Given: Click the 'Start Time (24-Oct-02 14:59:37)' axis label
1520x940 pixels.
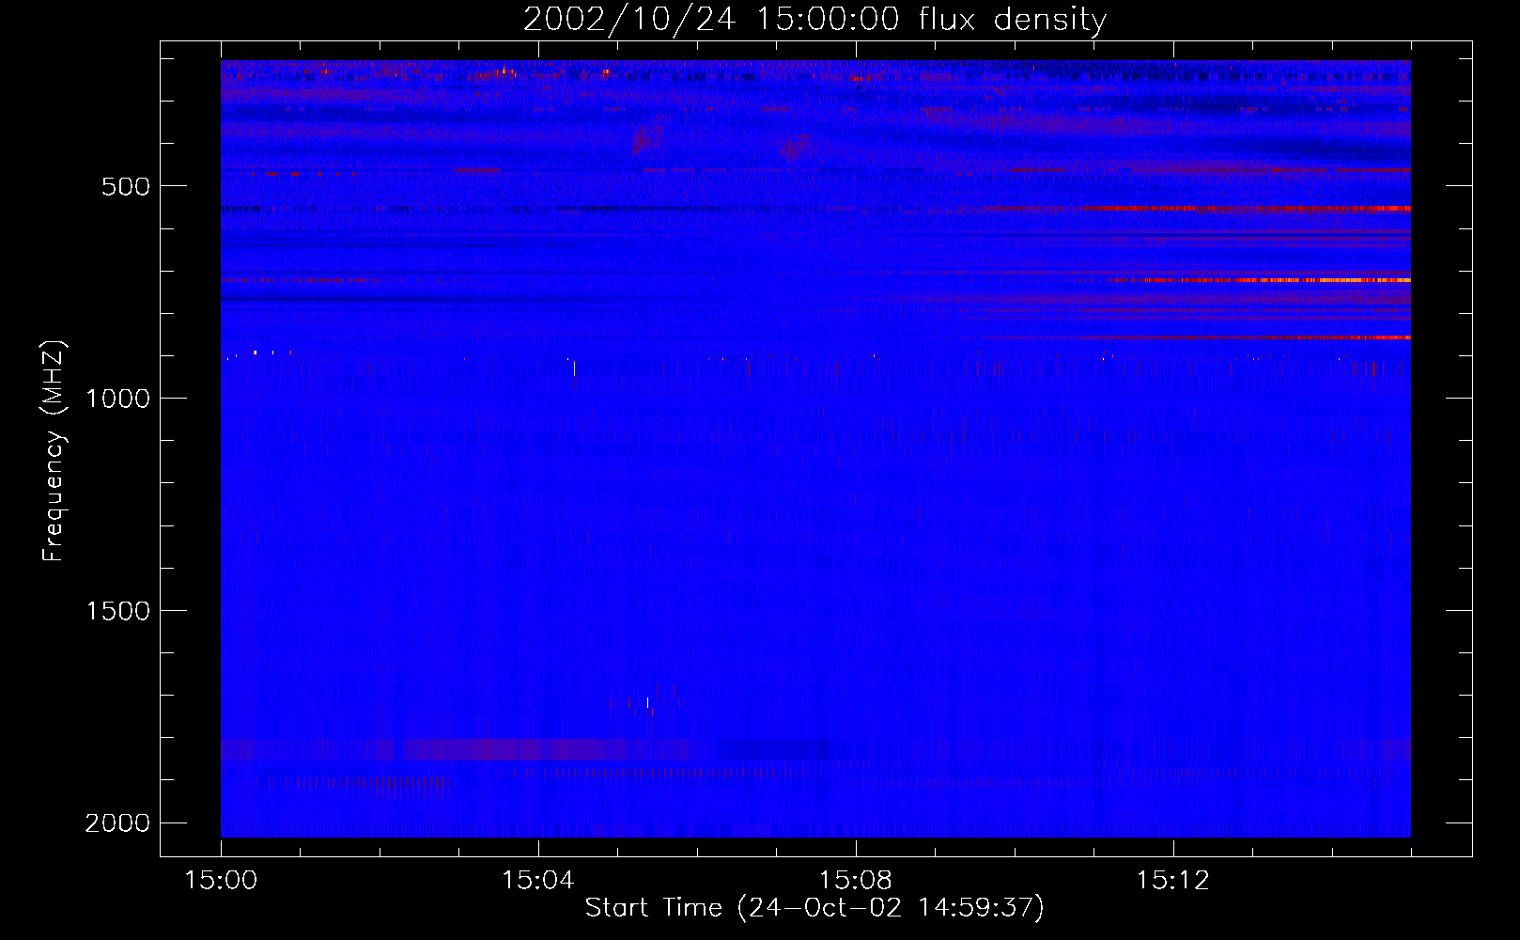Looking at the screenshot, I should point(814,908).
